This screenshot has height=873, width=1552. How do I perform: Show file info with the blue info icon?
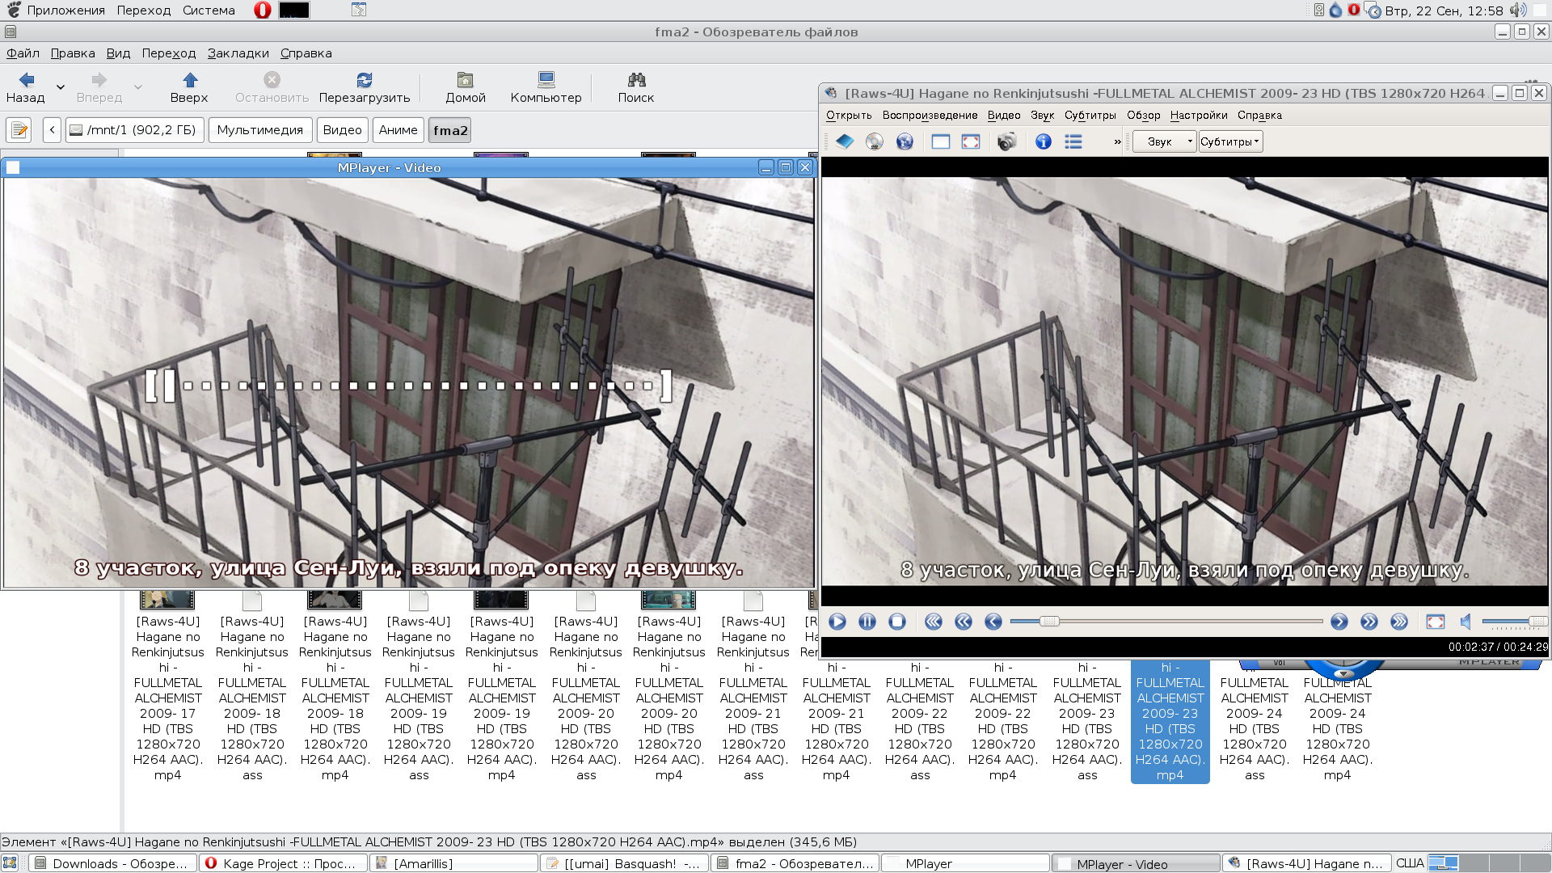tap(1044, 141)
